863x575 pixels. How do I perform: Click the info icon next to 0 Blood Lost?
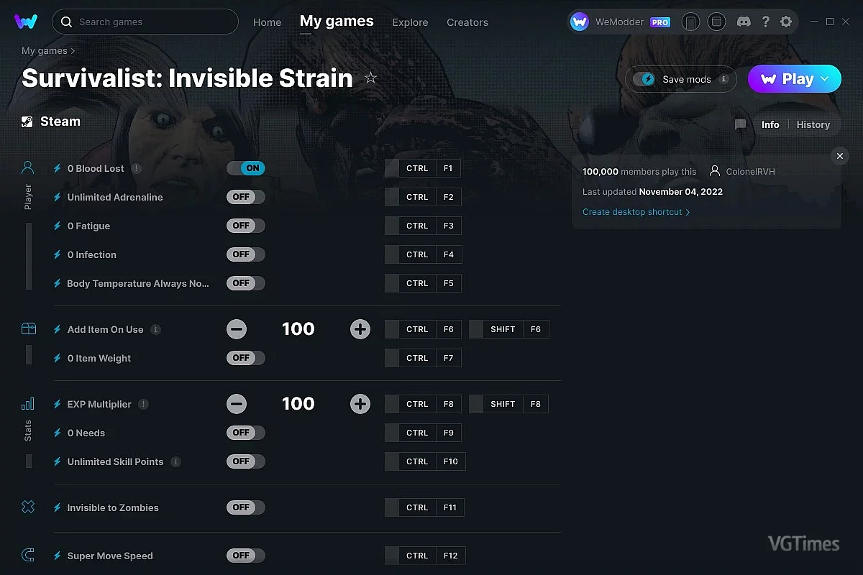(137, 168)
